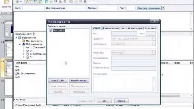Image resolution: width=194 pixels, height=109 pixels.
Task: Click the comments box scroll down arrow
Action: click(154, 89)
